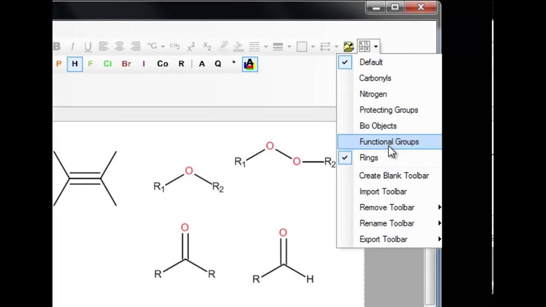Apply subscript x₂ formatting
Screen dimensions: 546x307
pos(207,46)
